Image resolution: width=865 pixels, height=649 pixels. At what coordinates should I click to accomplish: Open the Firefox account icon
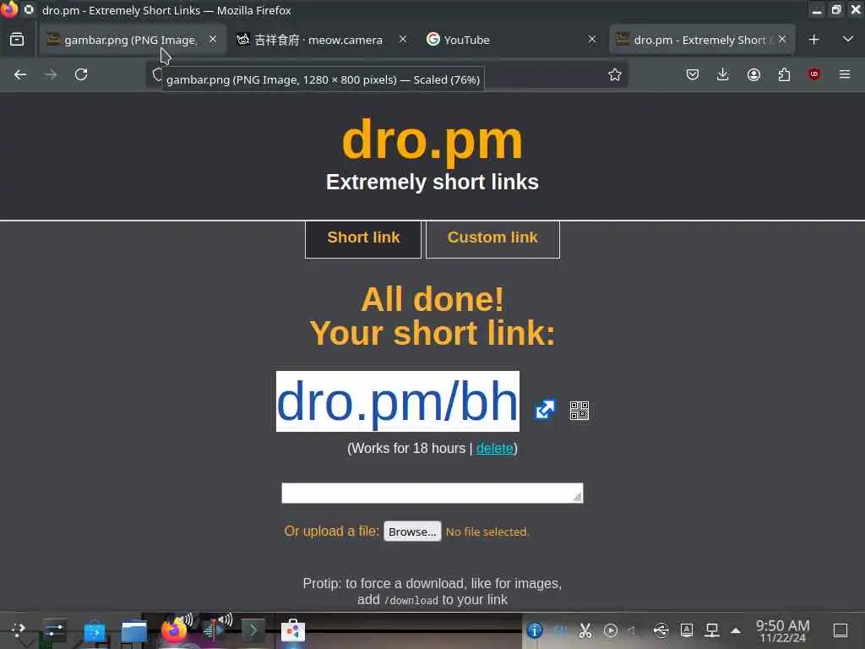click(x=753, y=74)
